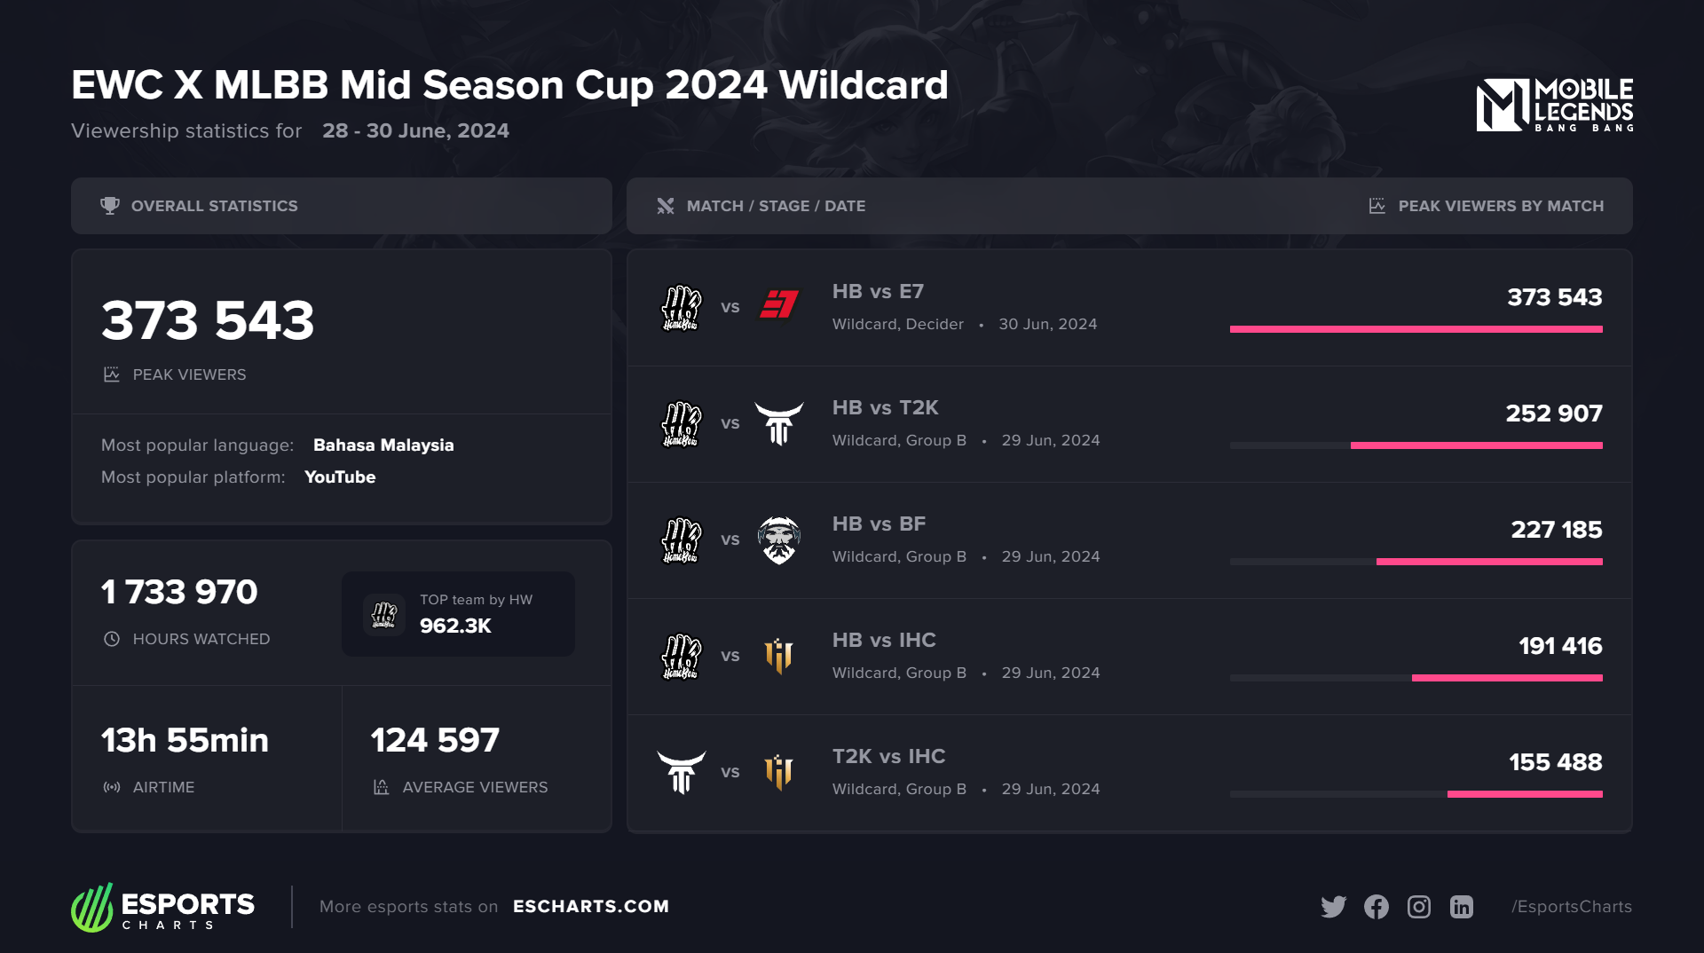Click the broadcast icon next to Airtime
The height and width of the screenshot is (953, 1704).
pos(112,787)
